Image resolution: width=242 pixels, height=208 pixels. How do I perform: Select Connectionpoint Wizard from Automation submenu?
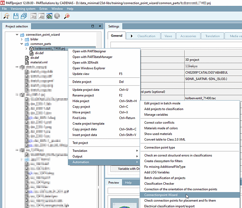161,195
